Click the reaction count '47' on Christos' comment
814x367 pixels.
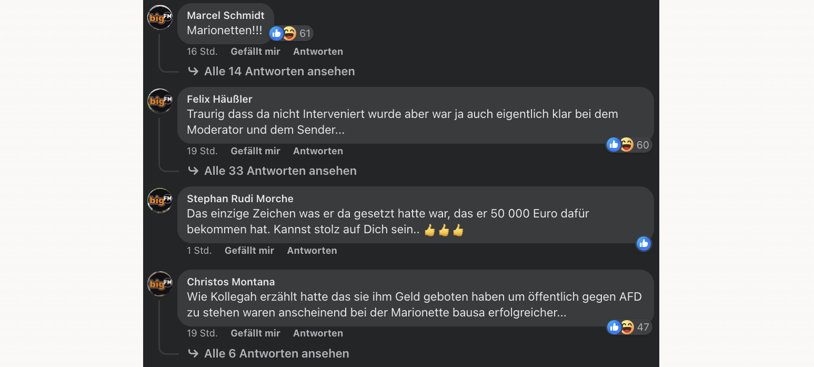(x=642, y=327)
